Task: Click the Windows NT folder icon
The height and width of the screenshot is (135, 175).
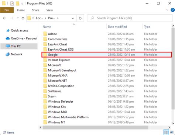Action: click(45, 122)
